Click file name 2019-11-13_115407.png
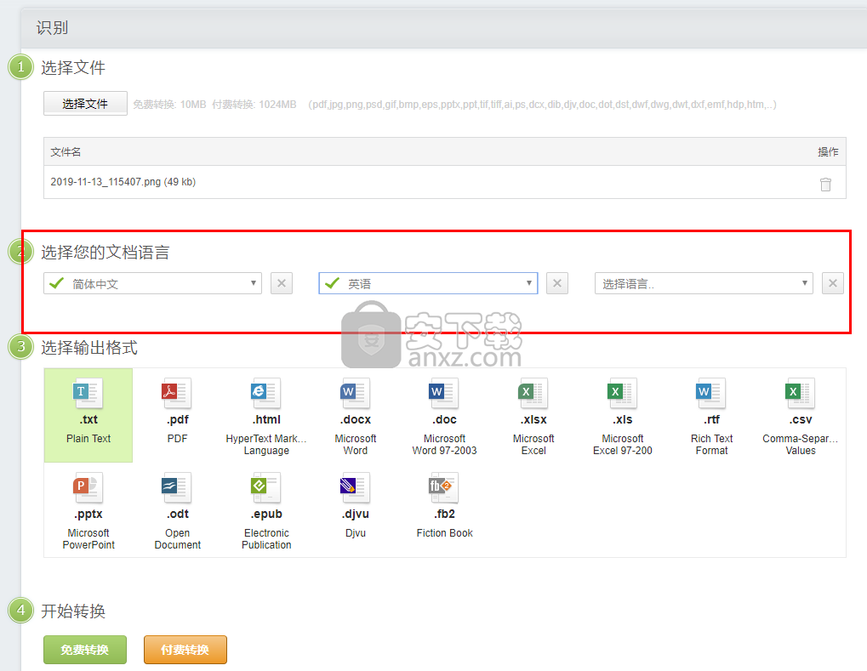 tap(123, 182)
